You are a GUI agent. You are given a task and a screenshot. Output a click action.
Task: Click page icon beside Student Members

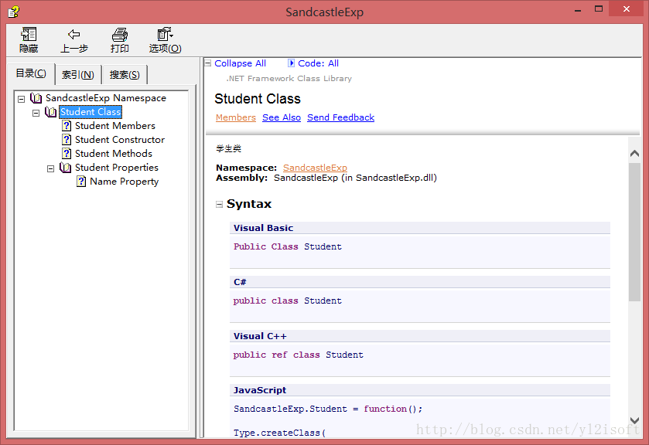coord(67,126)
